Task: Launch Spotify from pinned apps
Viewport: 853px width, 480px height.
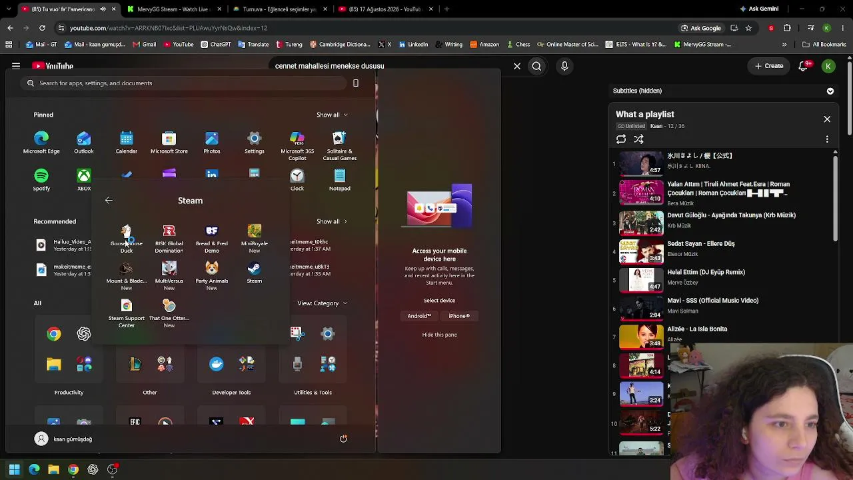Action: [41, 180]
